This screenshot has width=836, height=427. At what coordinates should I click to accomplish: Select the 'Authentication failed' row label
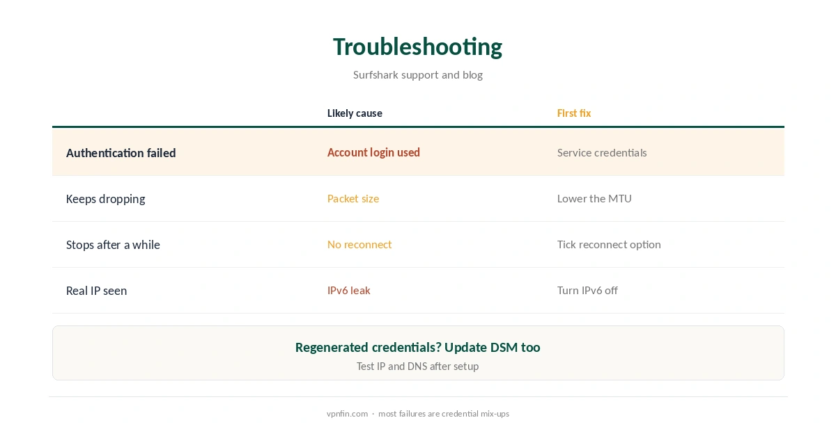click(121, 153)
